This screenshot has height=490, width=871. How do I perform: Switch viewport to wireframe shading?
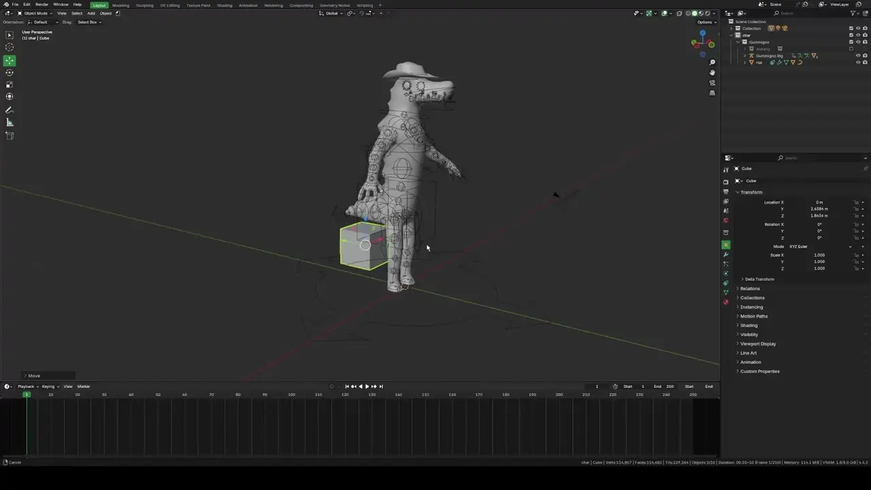pyautogui.click(x=688, y=13)
